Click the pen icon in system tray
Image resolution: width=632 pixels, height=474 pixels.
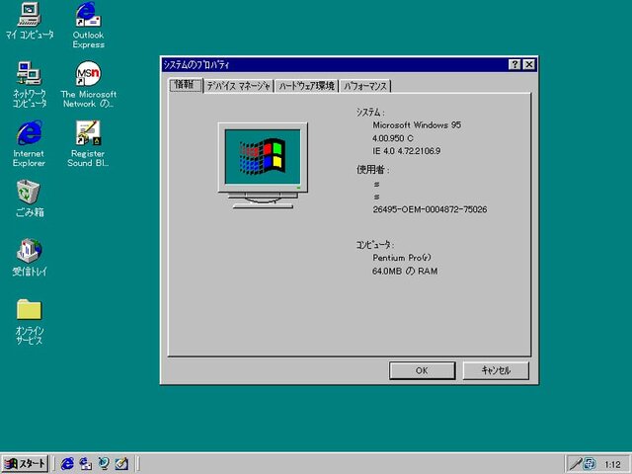click(575, 464)
